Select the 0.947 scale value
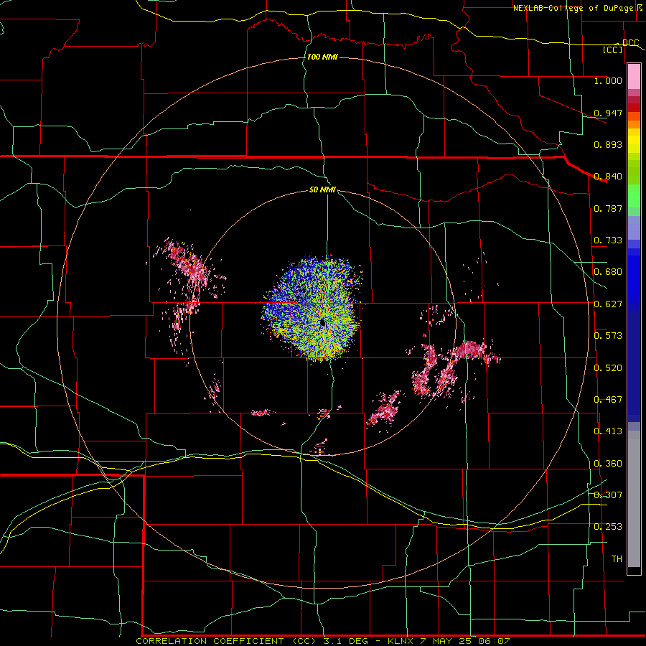 [608, 113]
